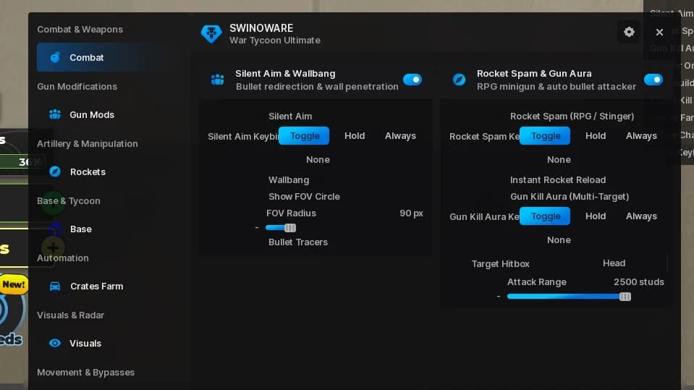
Task: Enable Instant Rocket Reload option
Action: click(x=558, y=180)
